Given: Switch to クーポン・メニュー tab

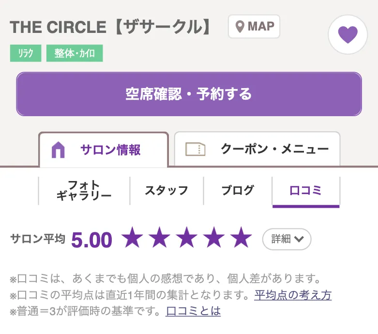Looking at the screenshot, I should [257, 149].
